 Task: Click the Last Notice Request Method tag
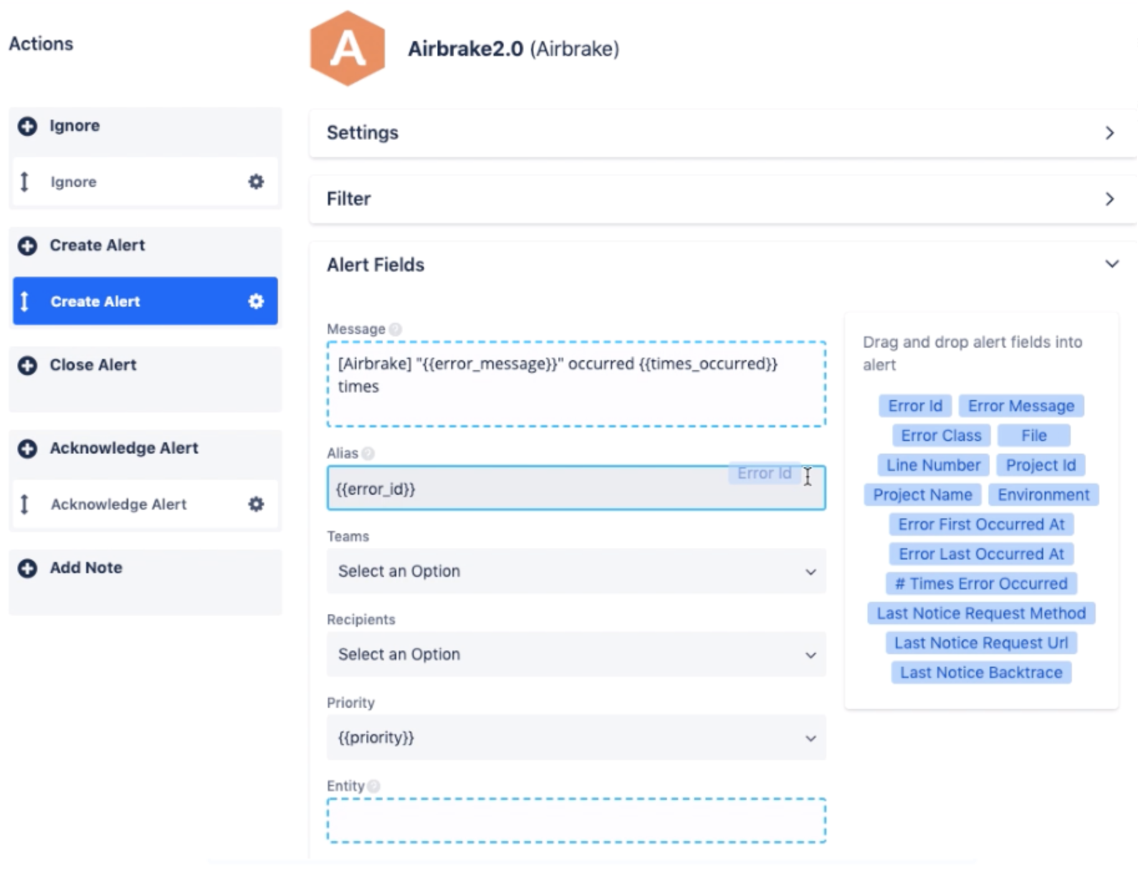(x=981, y=613)
